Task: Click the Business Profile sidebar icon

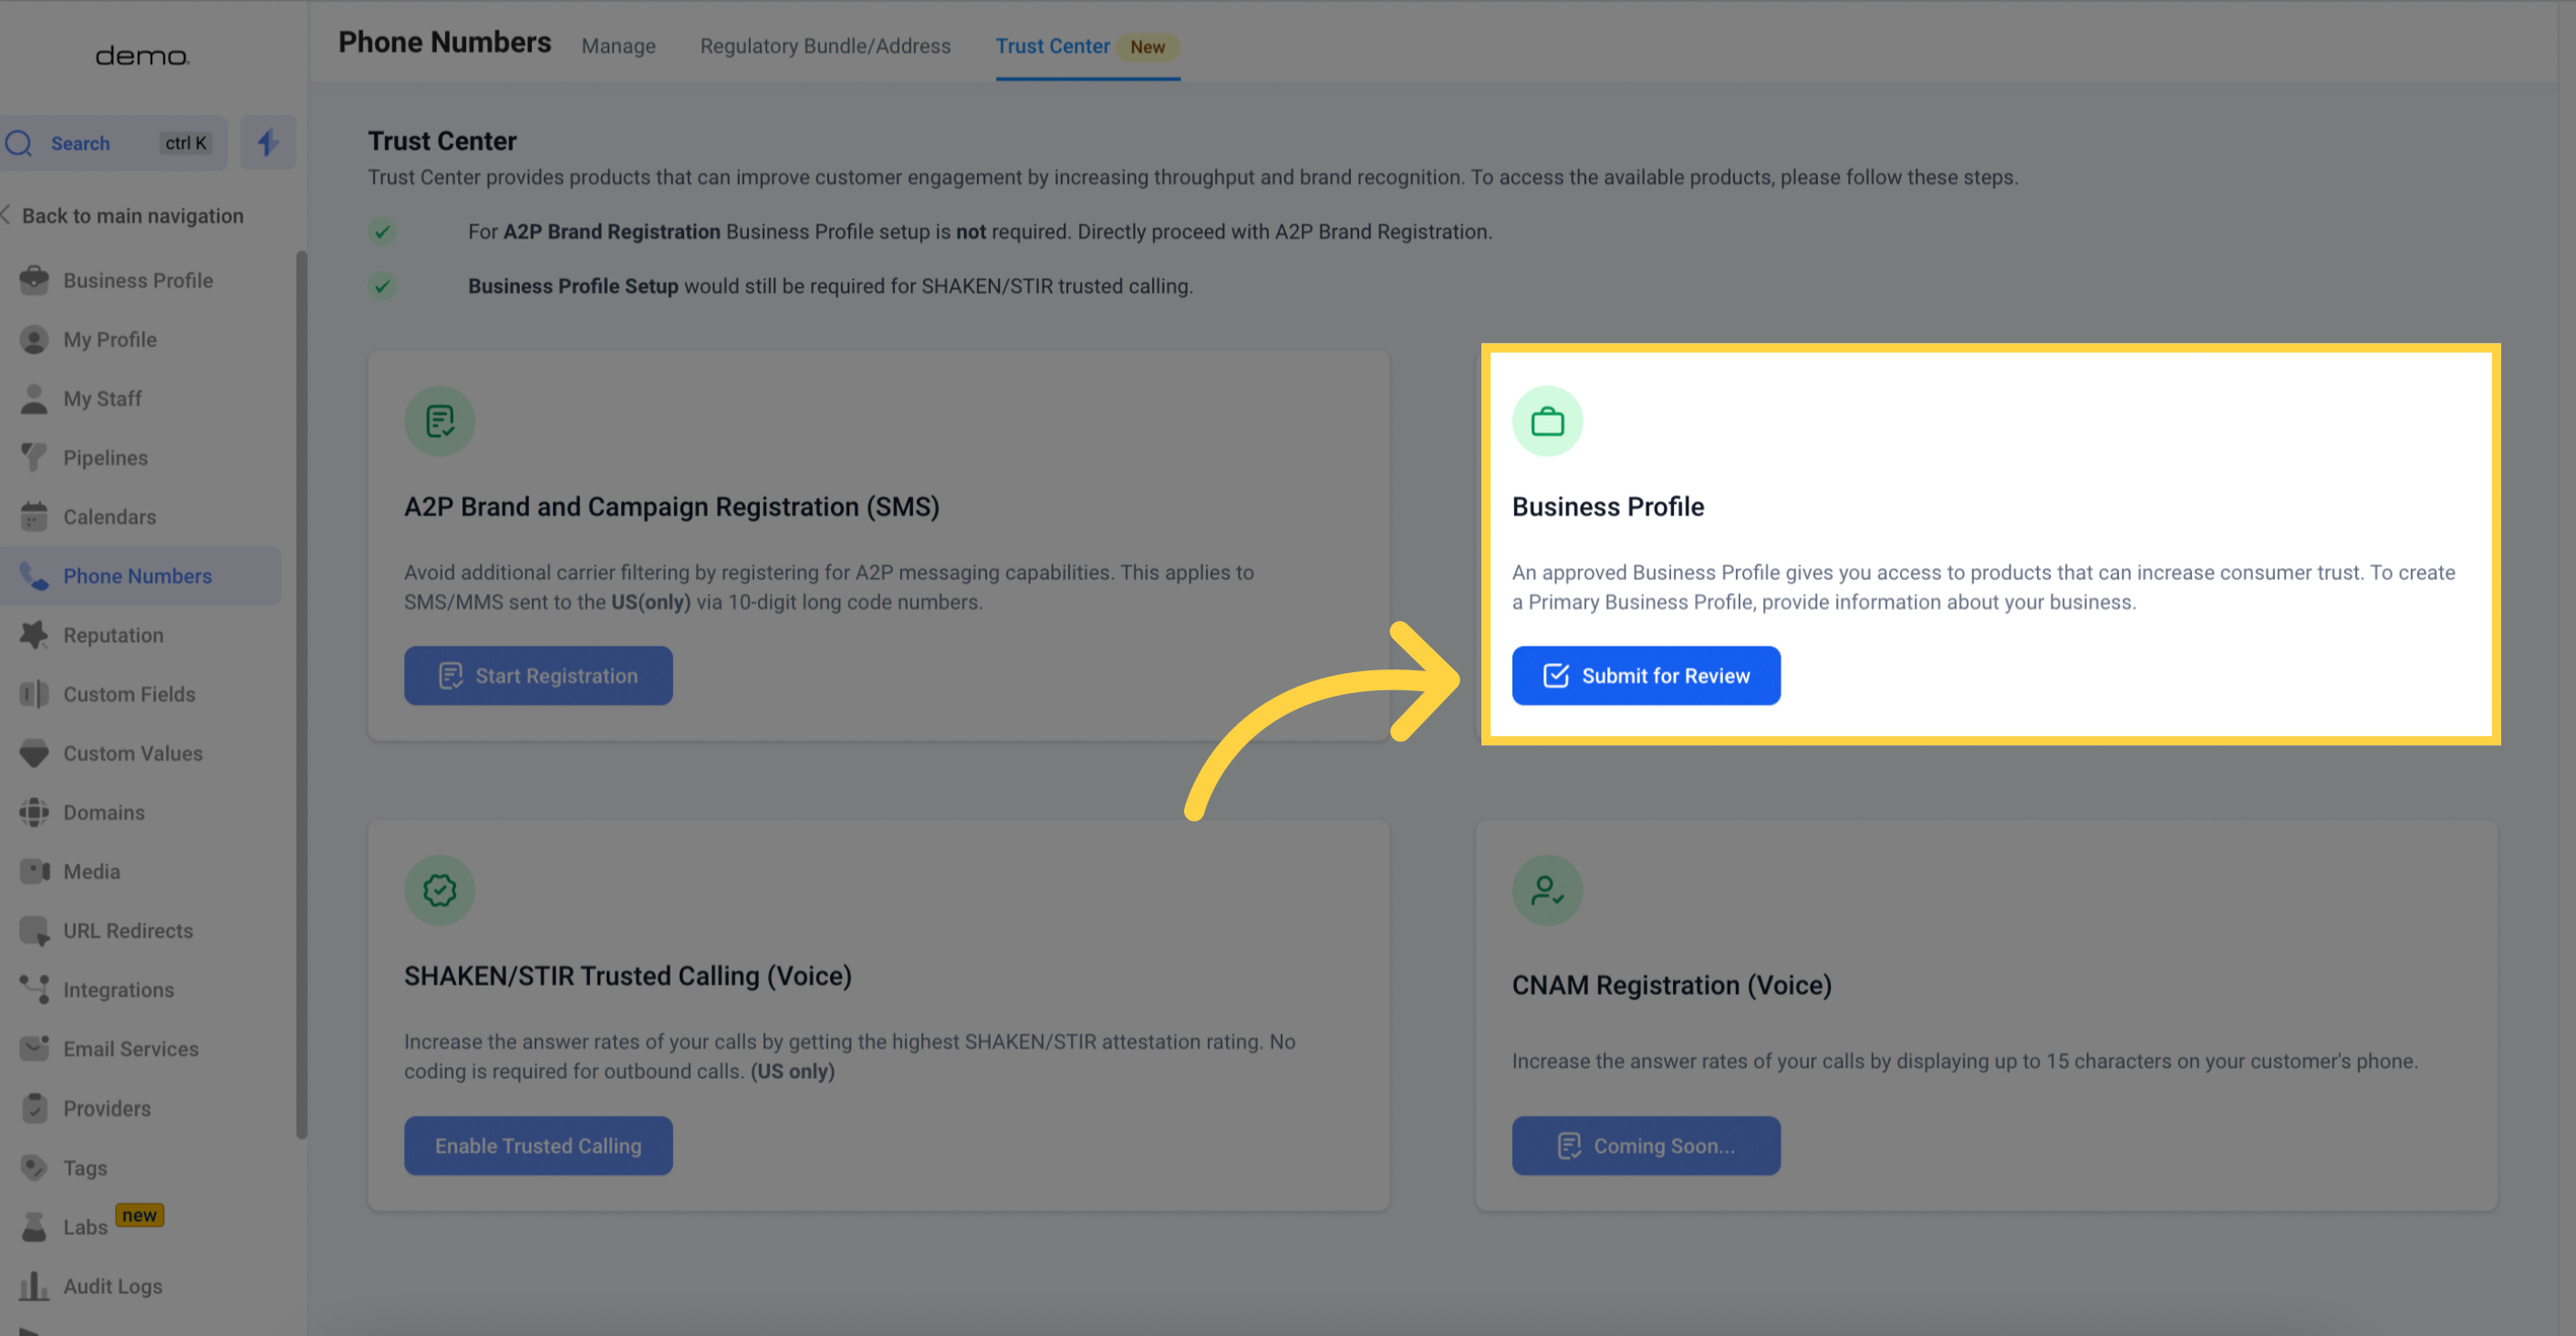Action: coord(32,279)
